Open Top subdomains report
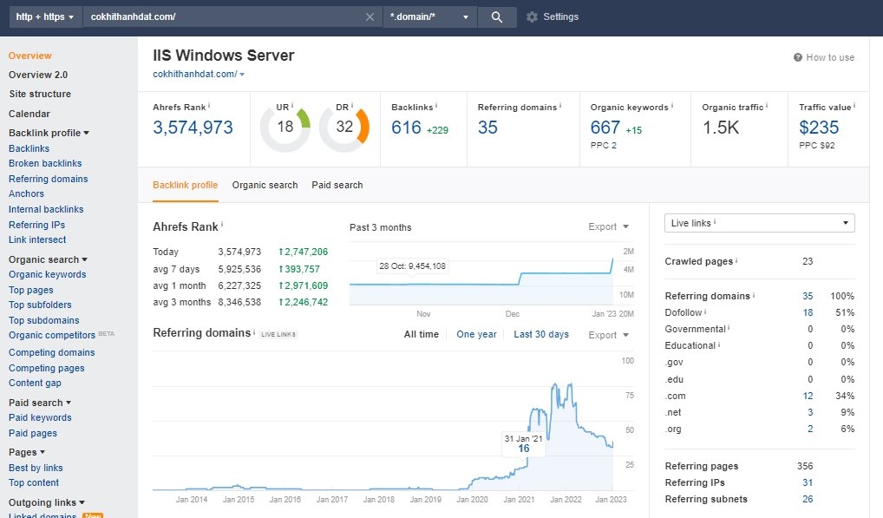883x518 pixels. point(44,320)
